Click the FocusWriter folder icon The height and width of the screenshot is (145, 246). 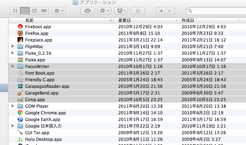point(20,66)
